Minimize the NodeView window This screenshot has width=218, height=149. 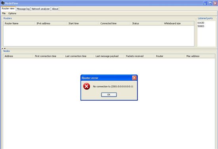click(205, 3)
